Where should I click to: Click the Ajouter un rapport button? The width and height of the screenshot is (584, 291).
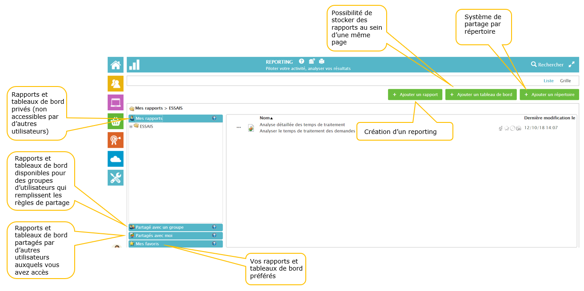(x=415, y=94)
